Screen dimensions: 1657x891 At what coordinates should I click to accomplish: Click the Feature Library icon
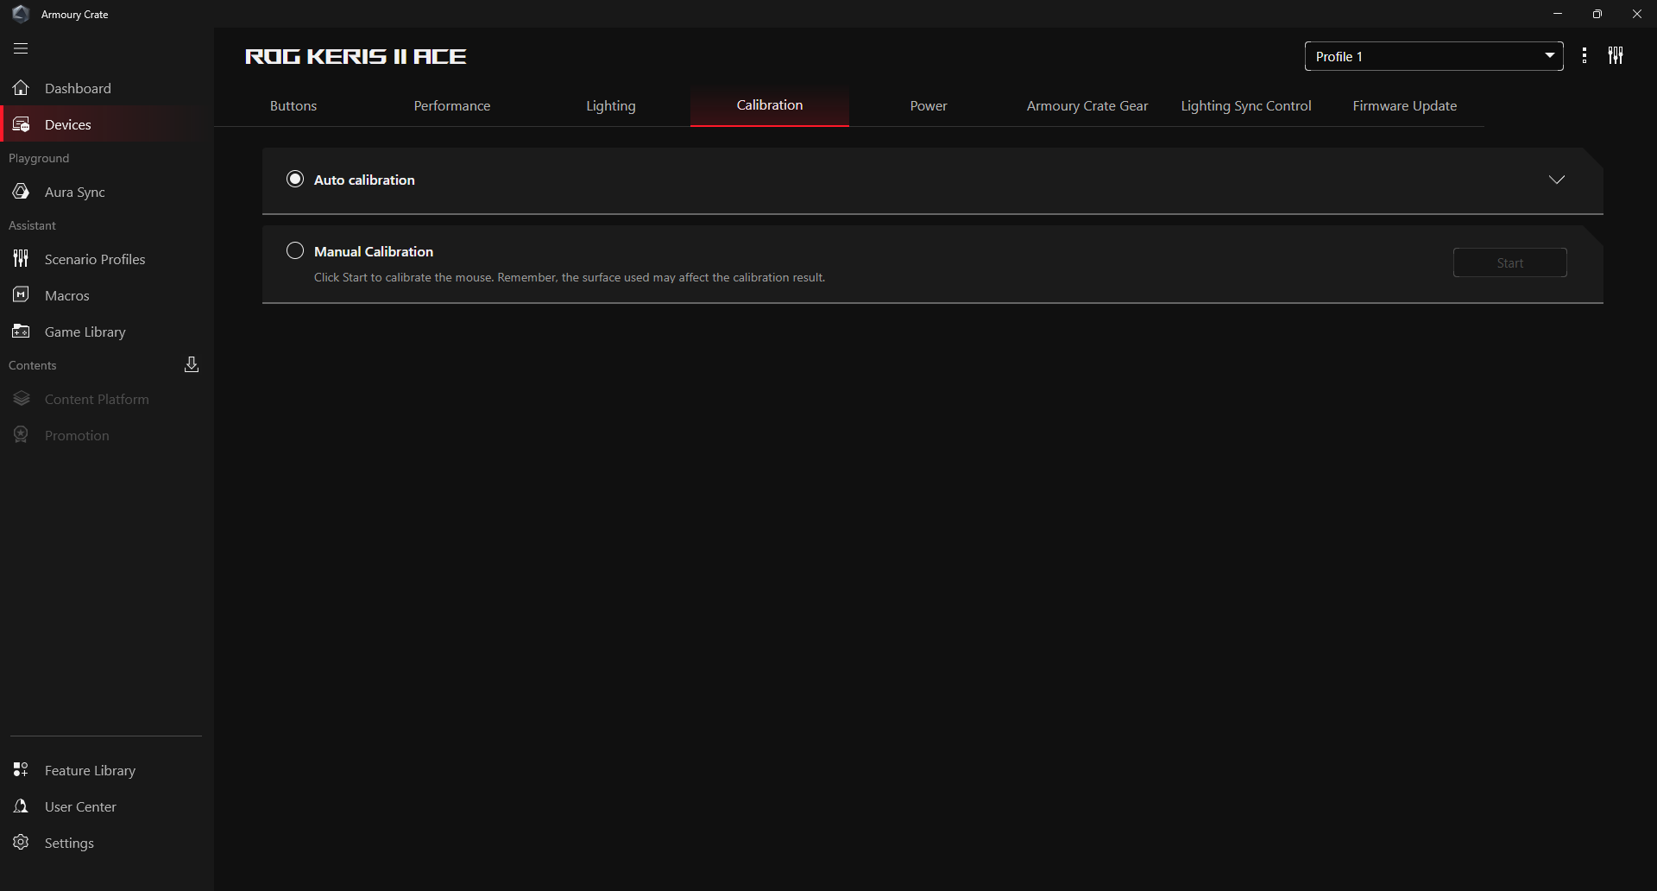[x=21, y=770]
